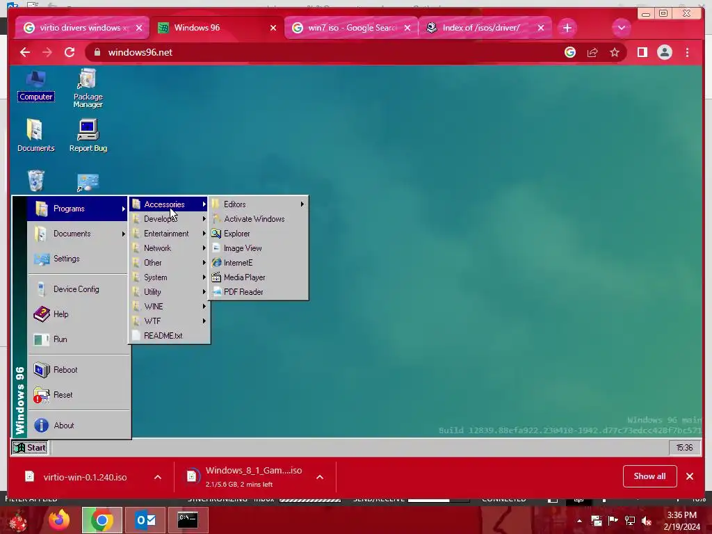712x534 pixels.
Task: Share this page from the address bar
Action: [592, 52]
